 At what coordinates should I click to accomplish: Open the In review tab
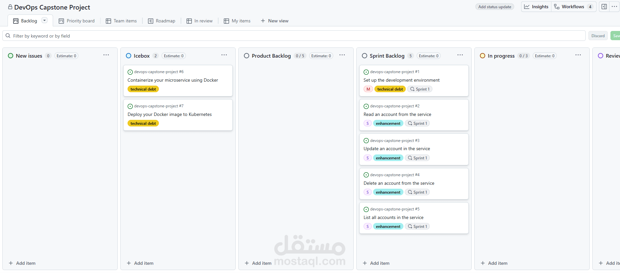click(200, 21)
